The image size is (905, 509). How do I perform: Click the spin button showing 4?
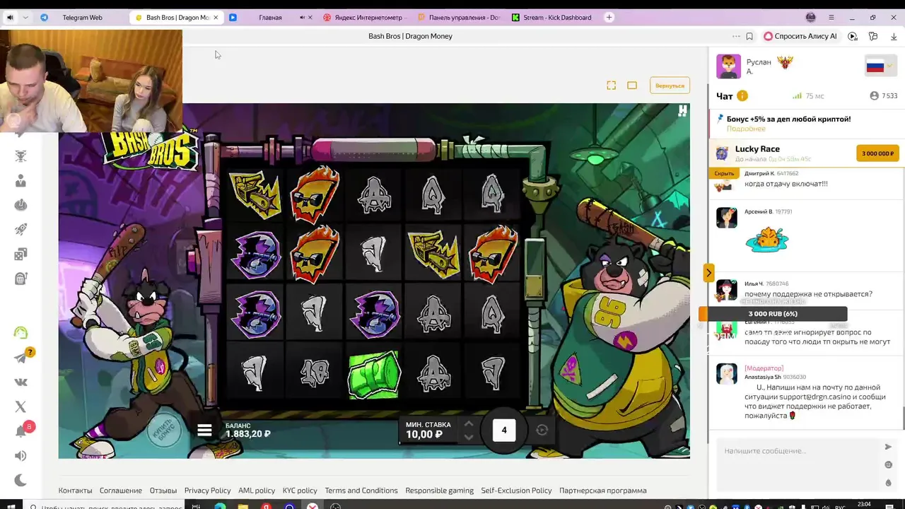click(x=504, y=430)
